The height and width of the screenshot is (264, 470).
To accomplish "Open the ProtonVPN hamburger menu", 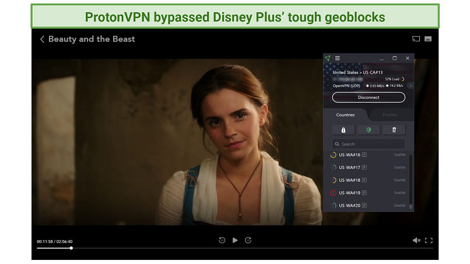I will pos(338,58).
